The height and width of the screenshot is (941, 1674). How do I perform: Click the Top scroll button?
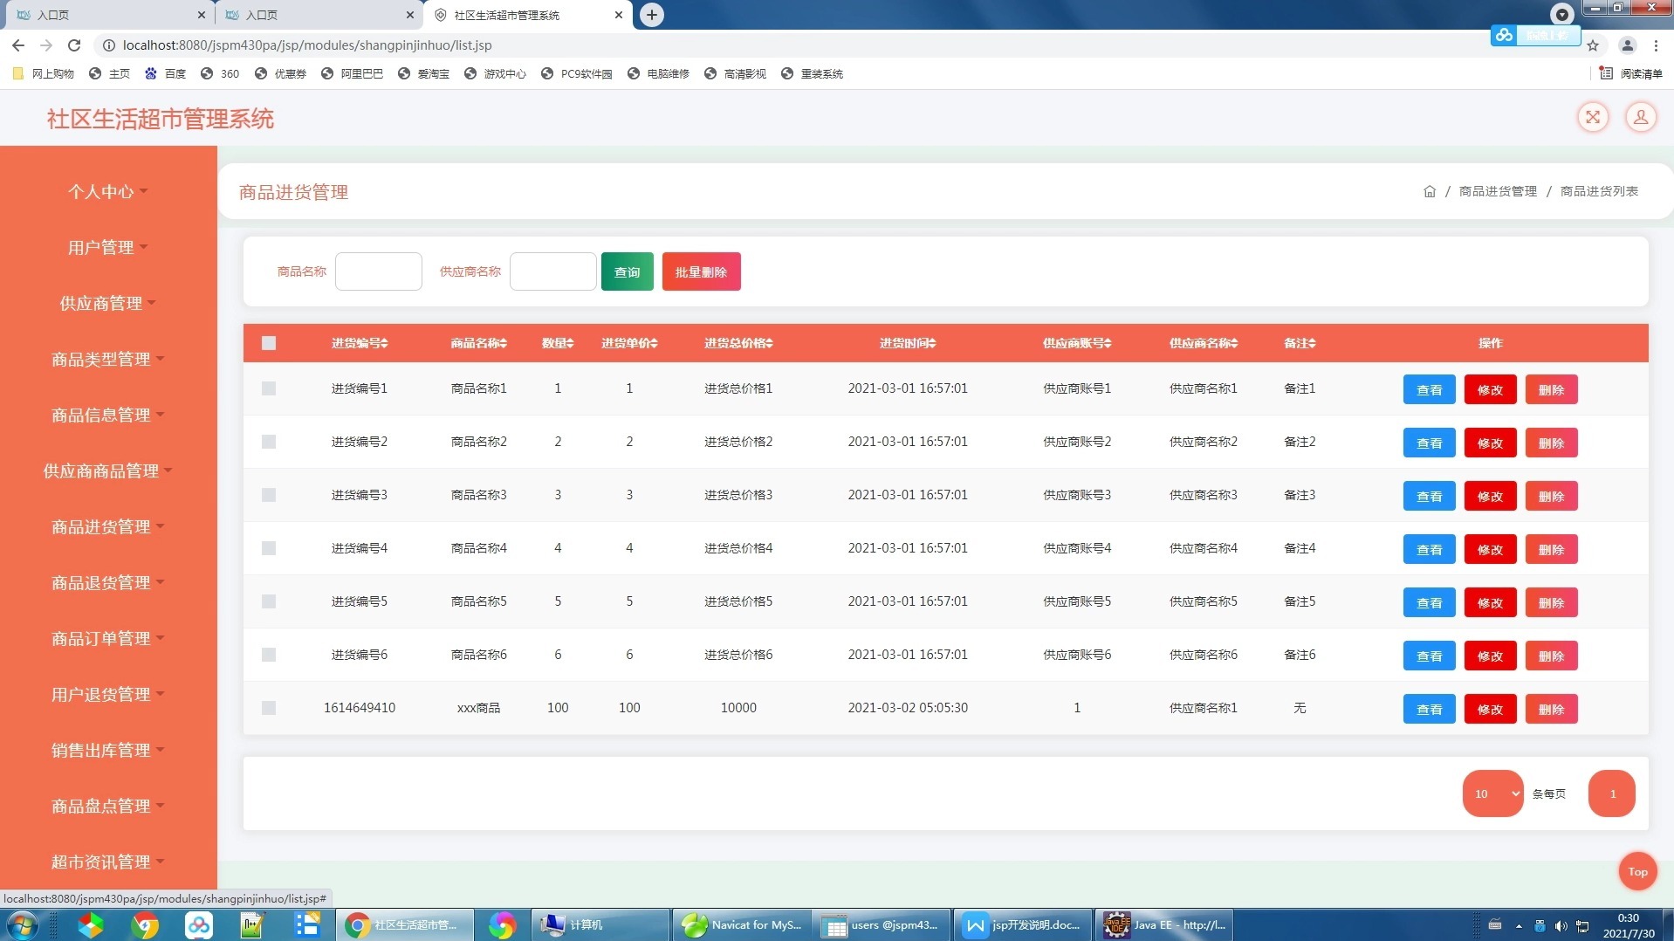(1637, 871)
